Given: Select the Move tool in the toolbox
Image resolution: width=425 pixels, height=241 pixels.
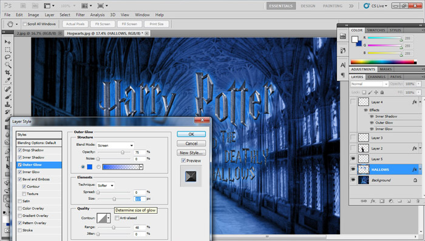Looking at the screenshot, I should [7, 42].
